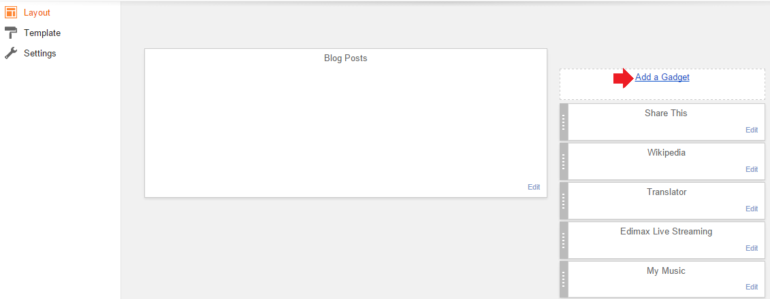Image resolution: width=770 pixels, height=299 pixels.
Task: Click drag handle of My Music gadget
Action: (x=564, y=279)
